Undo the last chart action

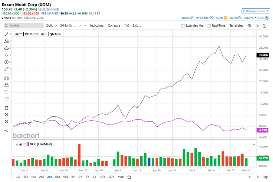pyautogui.click(x=6, y=92)
